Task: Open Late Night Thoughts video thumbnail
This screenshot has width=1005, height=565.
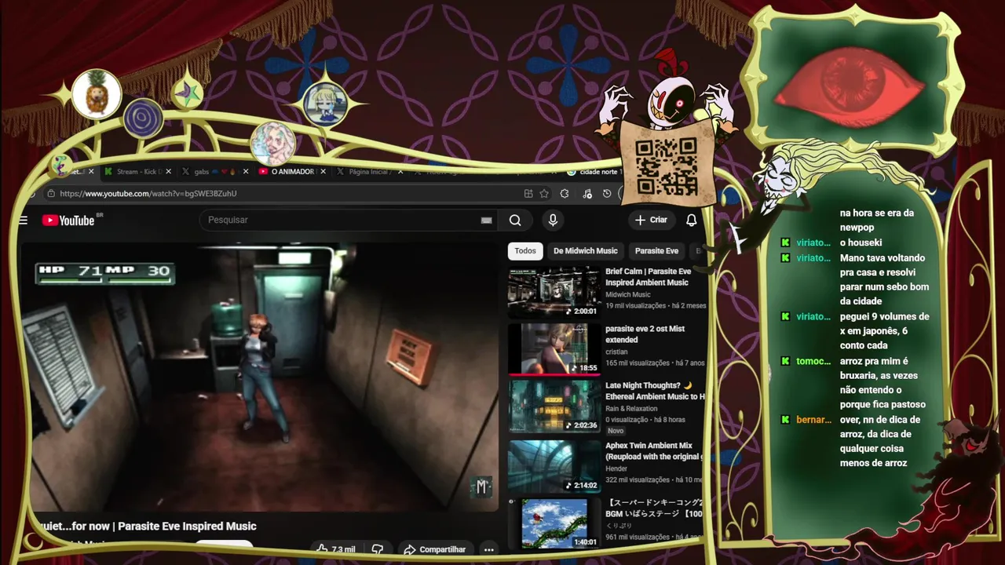Action: [554, 406]
